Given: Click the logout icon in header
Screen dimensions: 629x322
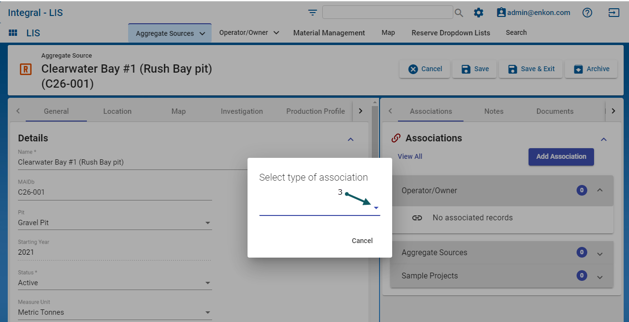Looking at the screenshot, I should [x=614, y=13].
